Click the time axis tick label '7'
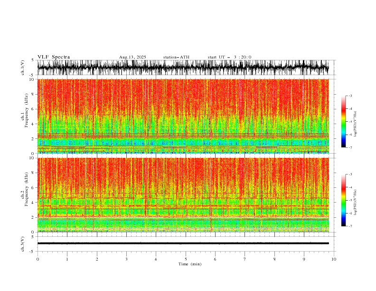 (245, 259)
